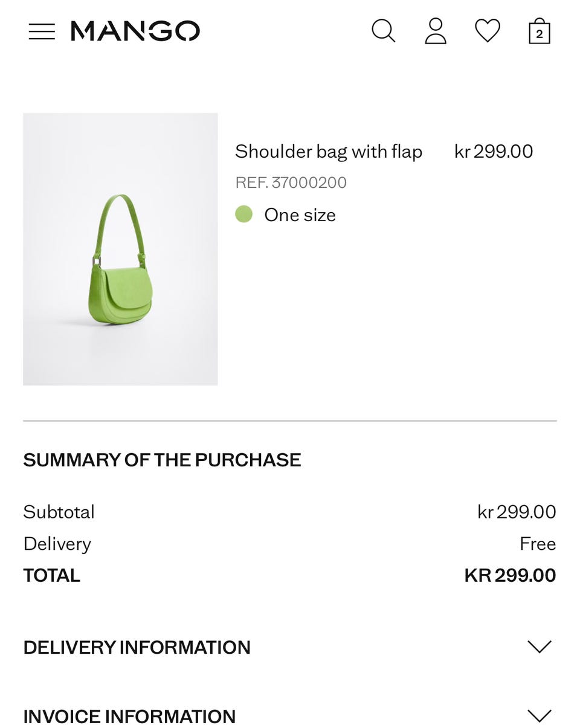This screenshot has width=580, height=725.
Task: Expand the Invoice Information chevron
Action: pos(539,716)
